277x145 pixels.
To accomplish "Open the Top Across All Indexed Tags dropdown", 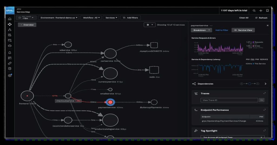I will coord(232,137).
